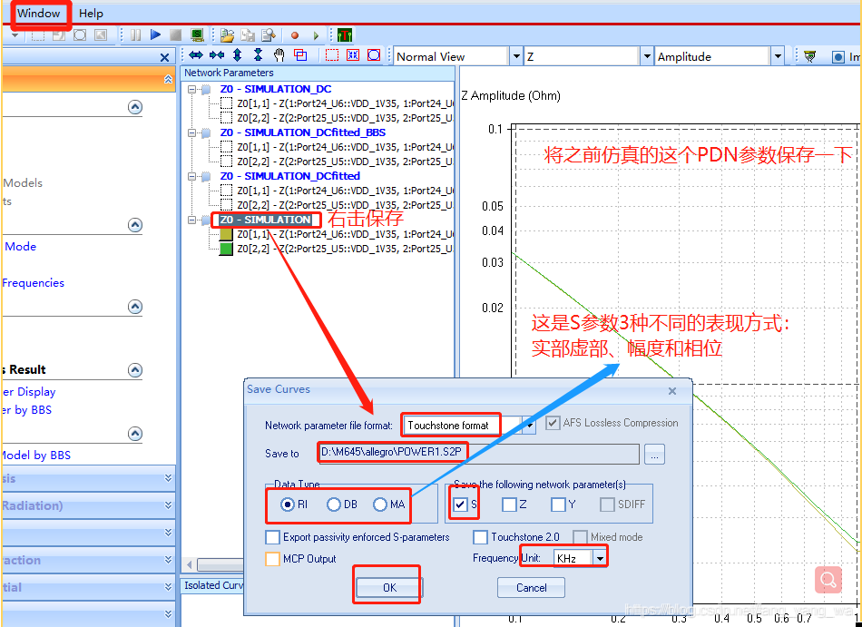Select the MA data type radio button
Viewport: 862px width, 627px height.
tap(380, 505)
